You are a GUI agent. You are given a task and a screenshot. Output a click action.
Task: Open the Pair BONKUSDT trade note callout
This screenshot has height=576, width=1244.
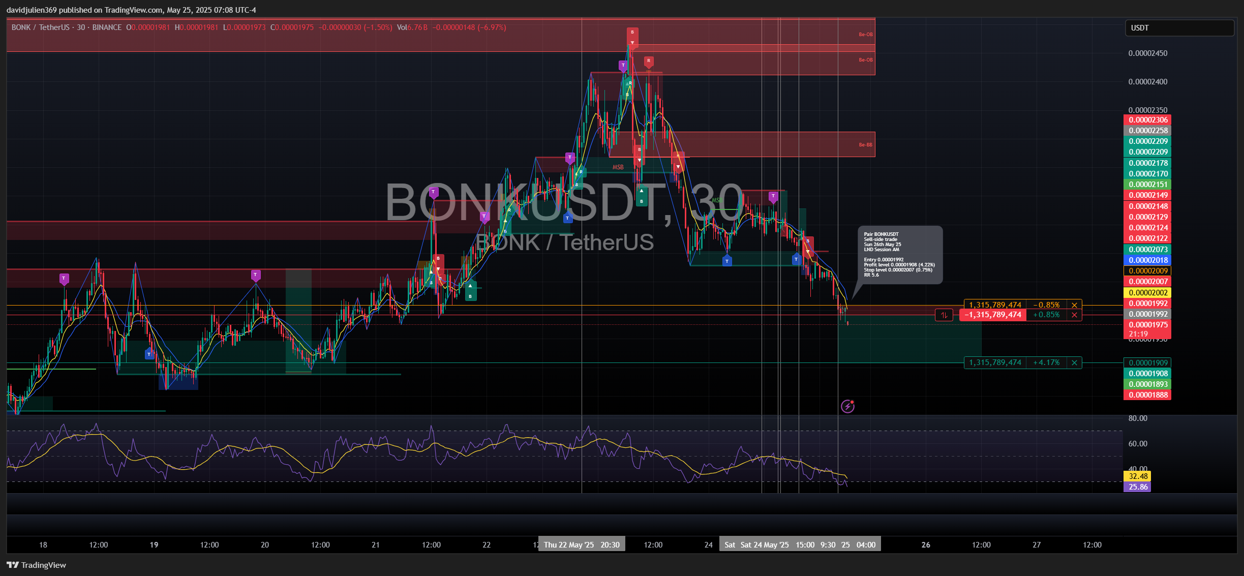(x=900, y=255)
